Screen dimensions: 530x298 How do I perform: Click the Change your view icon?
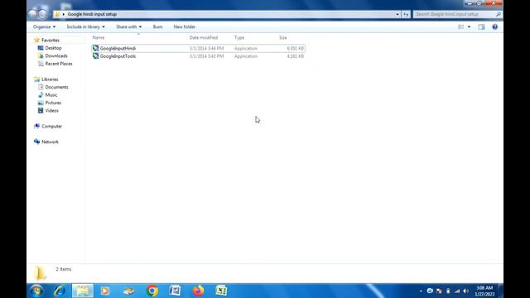460,26
